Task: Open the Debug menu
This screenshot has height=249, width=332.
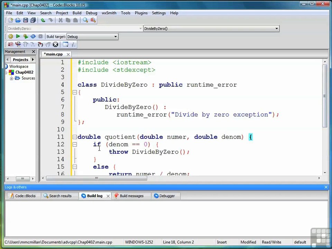Action: click(x=91, y=13)
